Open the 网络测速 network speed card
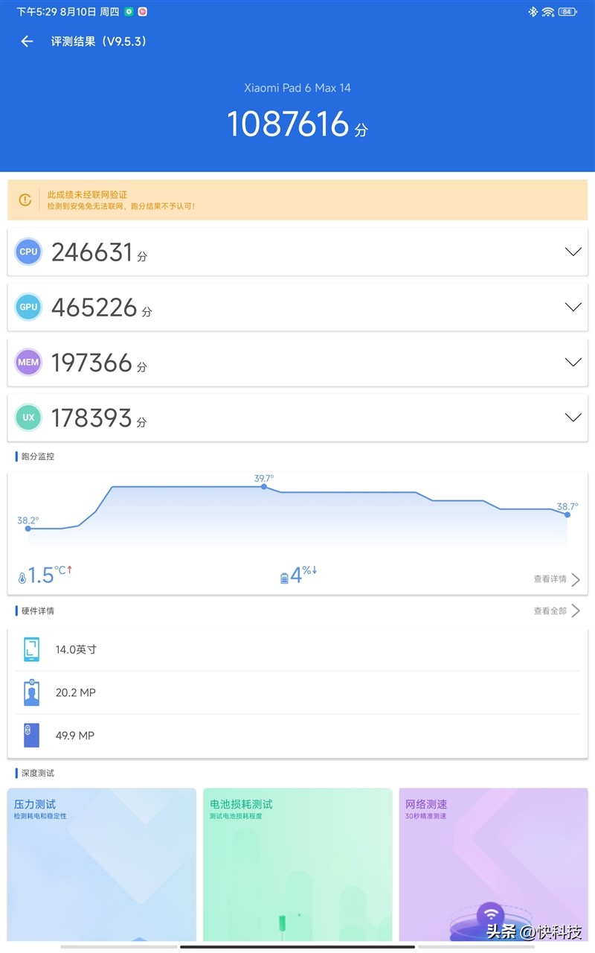 coord(493,864)
